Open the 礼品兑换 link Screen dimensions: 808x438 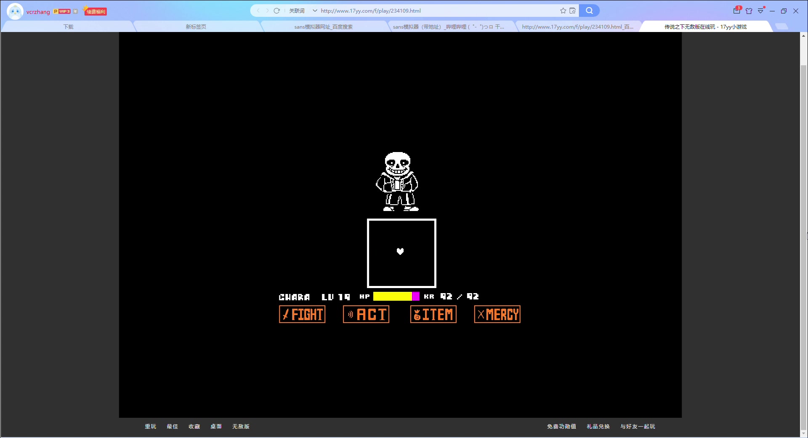coord(598,426)
